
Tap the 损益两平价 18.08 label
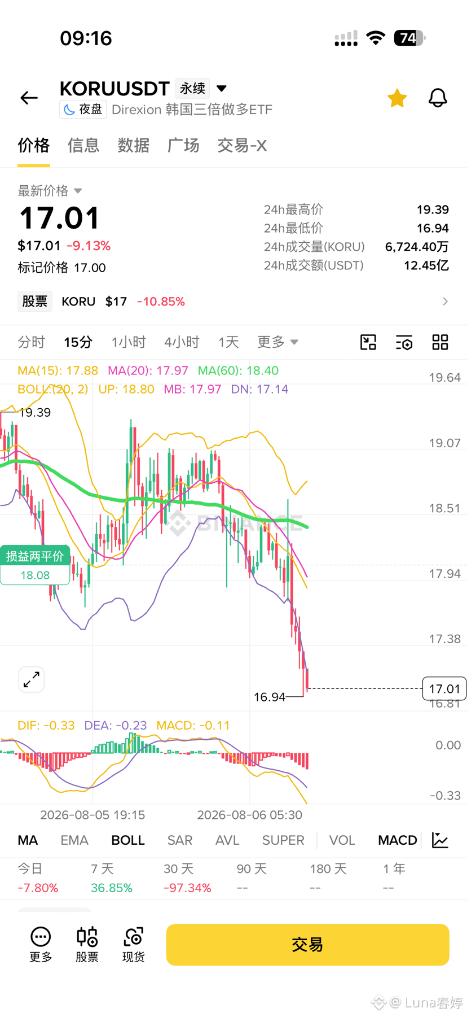click(x=35, y=565)
